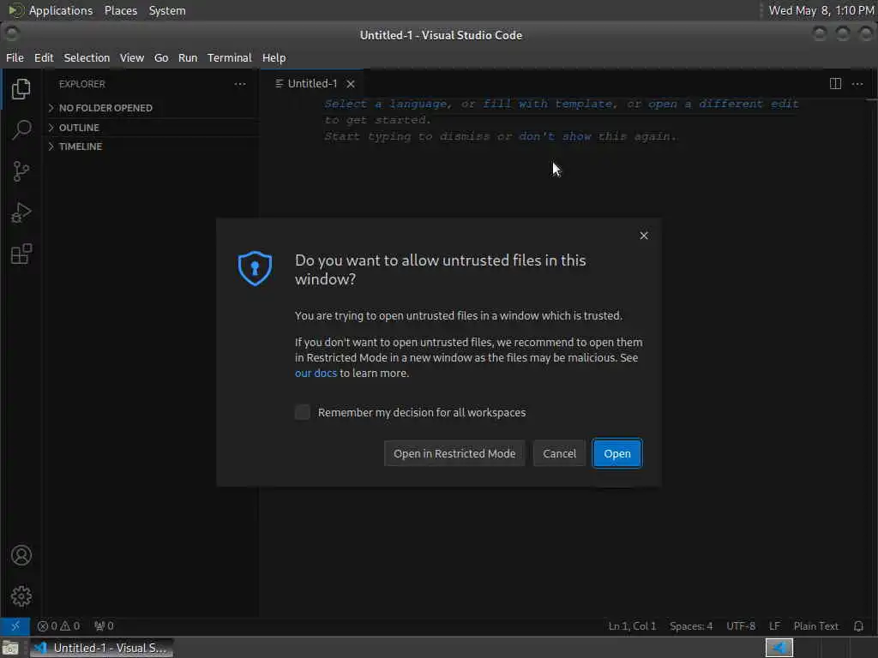Open the Selection menu
This screenshot has width=878, height=658.
(x=87, y=57)
